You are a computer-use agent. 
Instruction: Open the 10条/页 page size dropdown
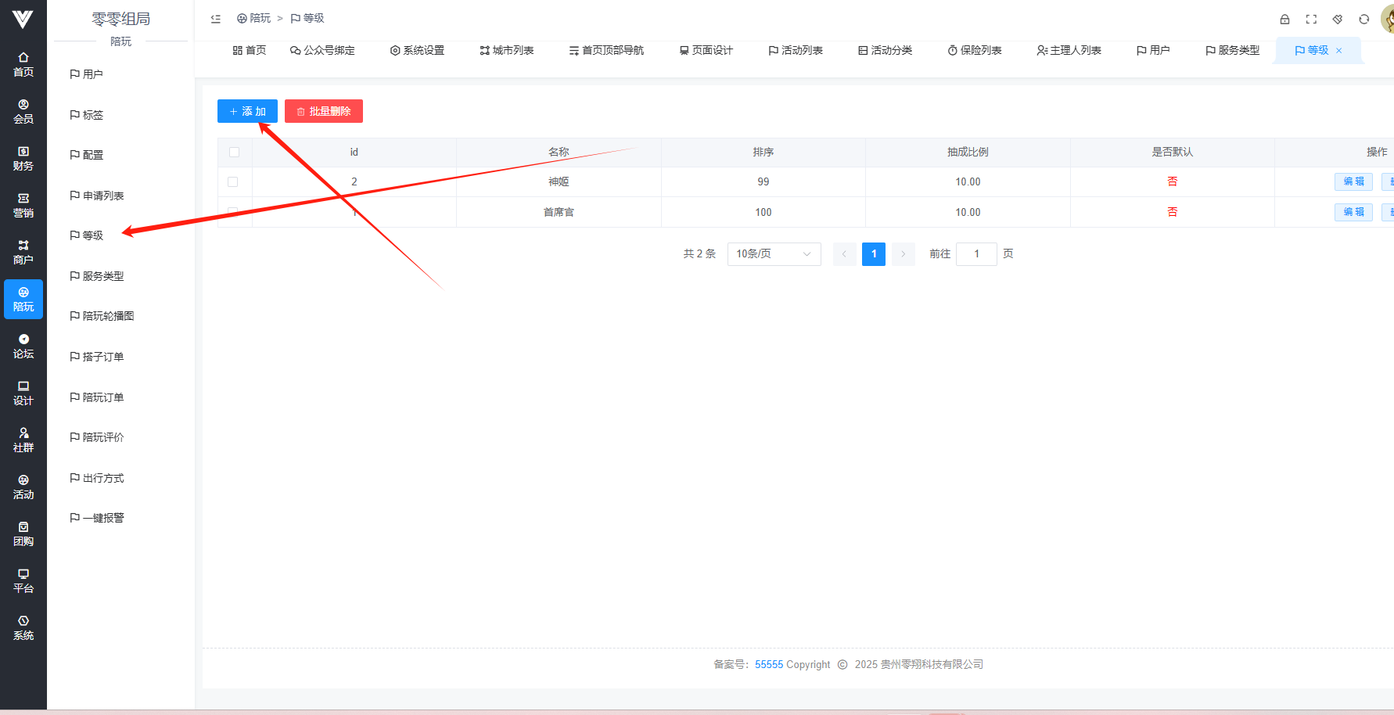pyautogui.click(x=774, y=254)
